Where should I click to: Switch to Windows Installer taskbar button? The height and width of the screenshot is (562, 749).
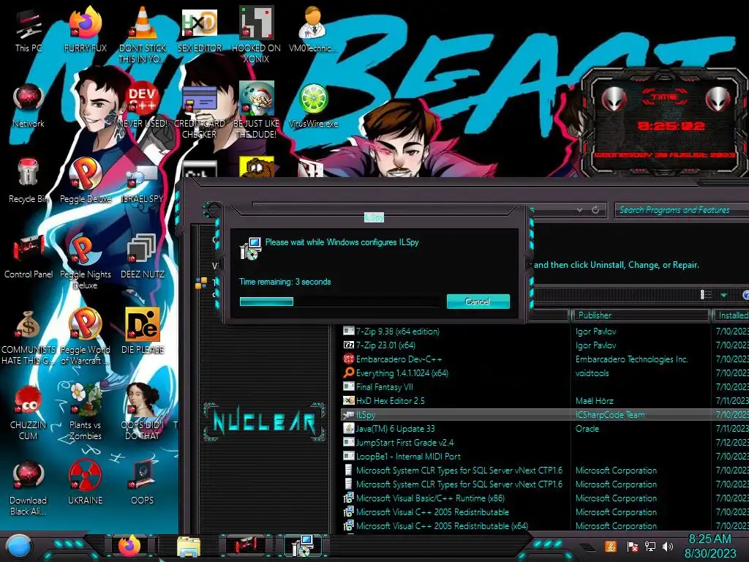coord(303,546)
